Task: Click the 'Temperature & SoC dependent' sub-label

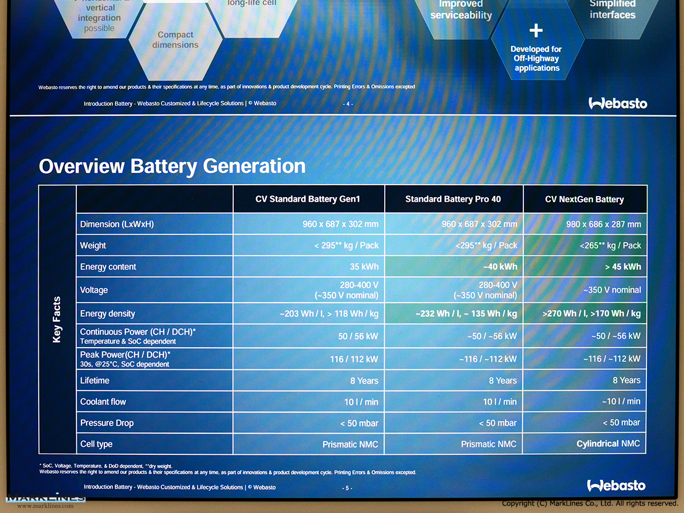Action: 128,341
